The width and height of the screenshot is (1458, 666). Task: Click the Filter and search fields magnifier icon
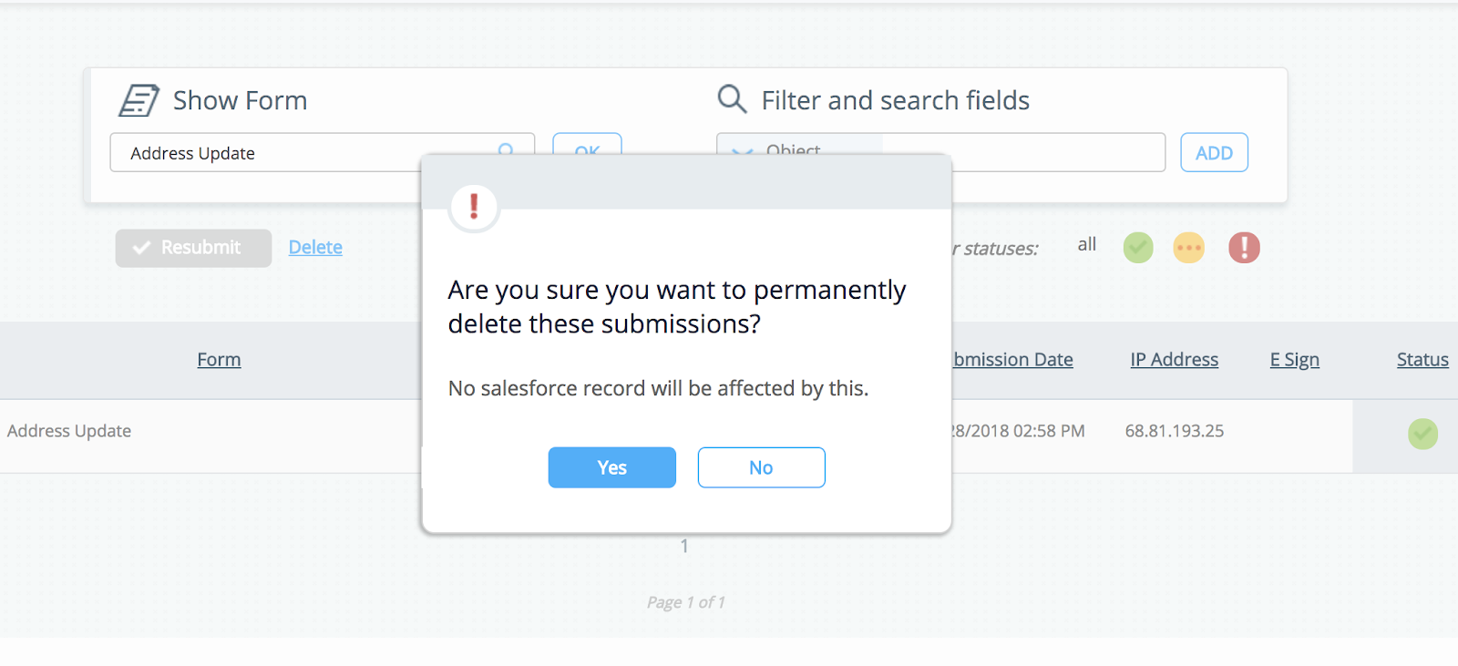731,99
